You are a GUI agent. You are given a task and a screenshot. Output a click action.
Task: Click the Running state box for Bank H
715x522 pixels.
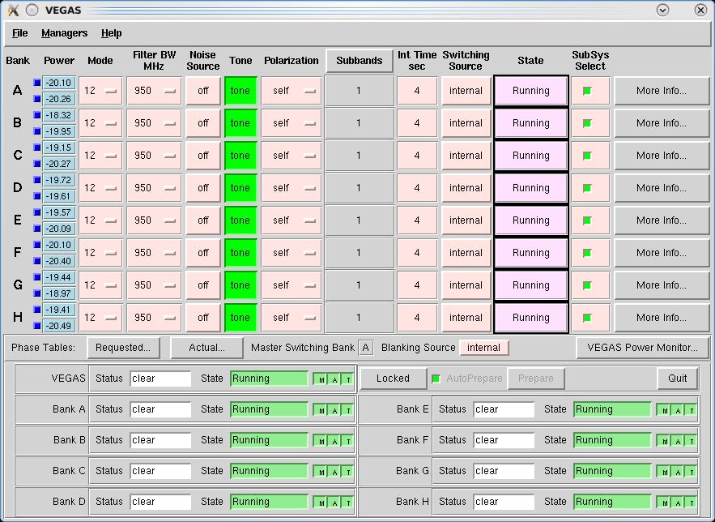point(530,318)
